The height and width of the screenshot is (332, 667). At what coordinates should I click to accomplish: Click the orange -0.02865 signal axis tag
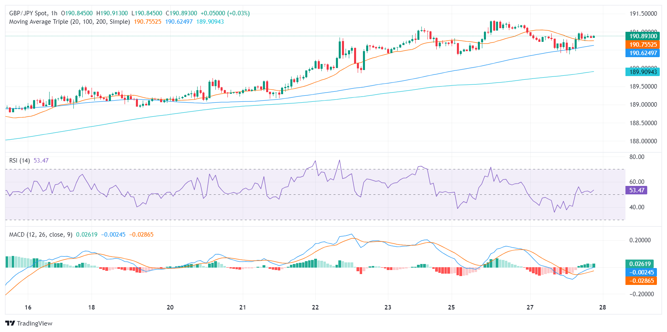coord(641,281)
